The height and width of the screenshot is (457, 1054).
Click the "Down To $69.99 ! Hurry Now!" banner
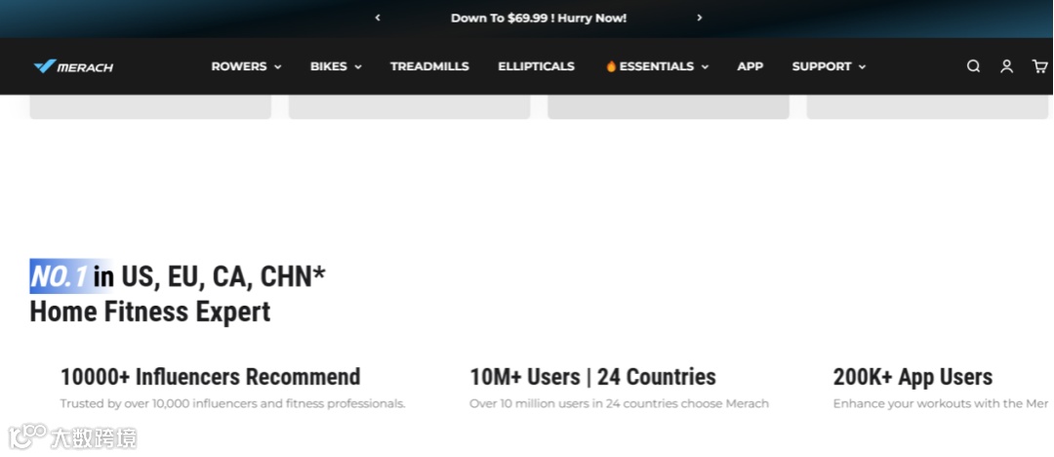click(539, 19)
